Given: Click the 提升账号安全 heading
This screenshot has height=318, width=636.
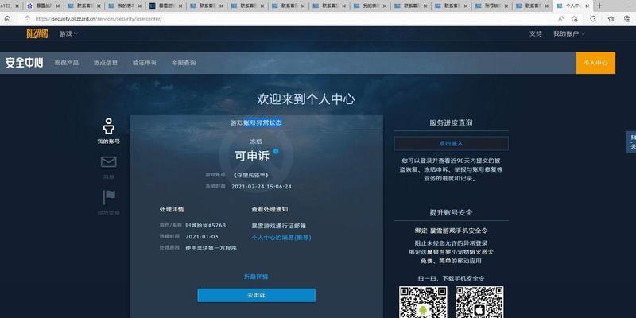Looking at the screenshot, I should point(451,212).
